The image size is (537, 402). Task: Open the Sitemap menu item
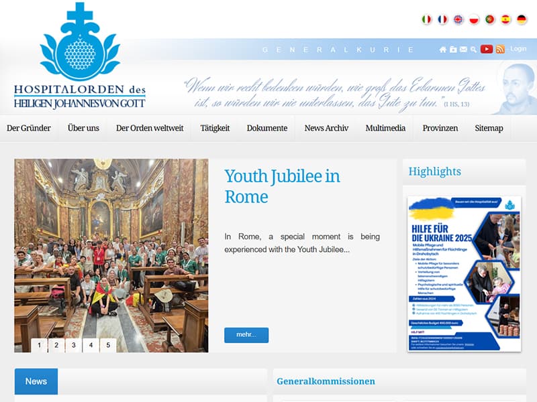[489, 128]
